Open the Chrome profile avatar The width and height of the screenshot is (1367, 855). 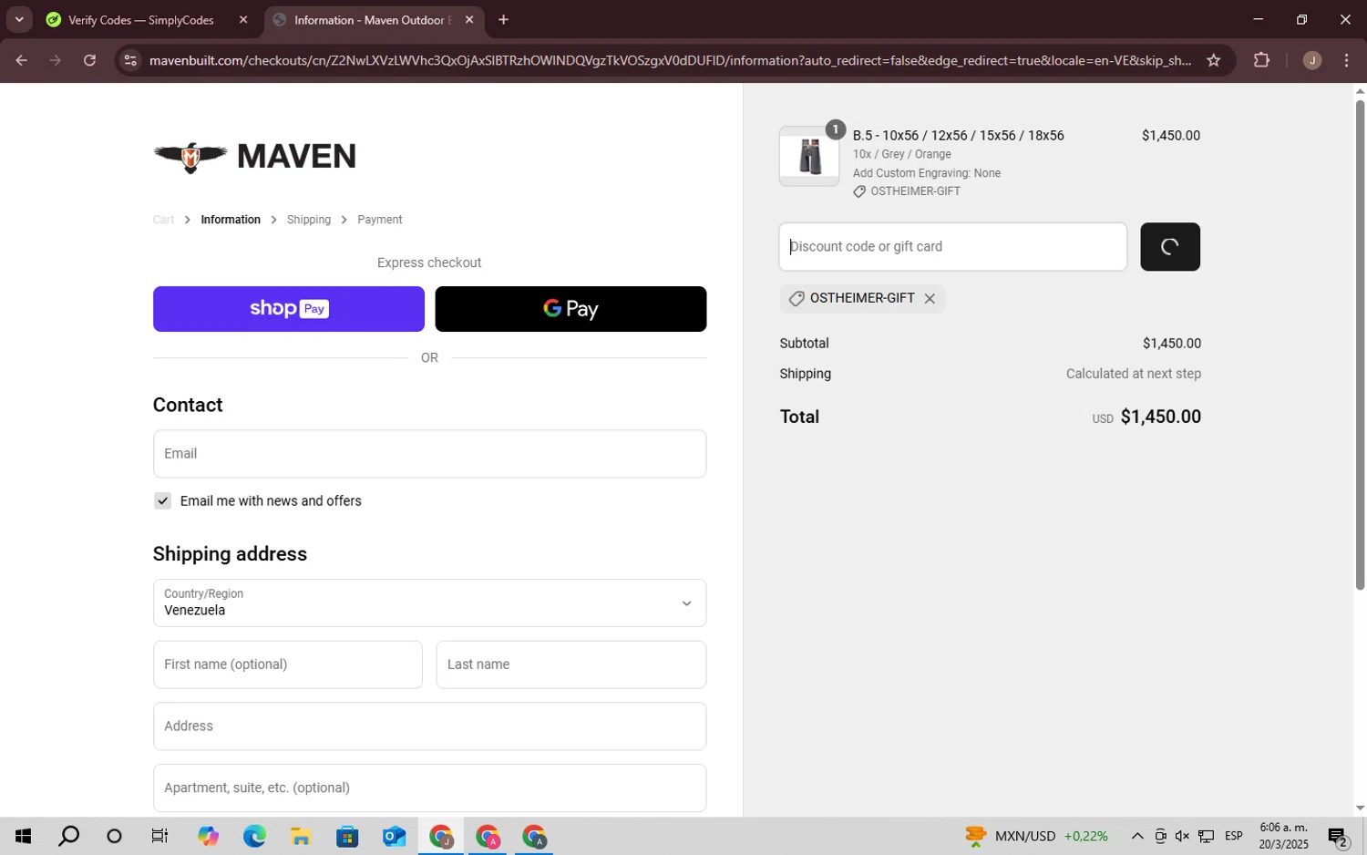point(1312,61)
